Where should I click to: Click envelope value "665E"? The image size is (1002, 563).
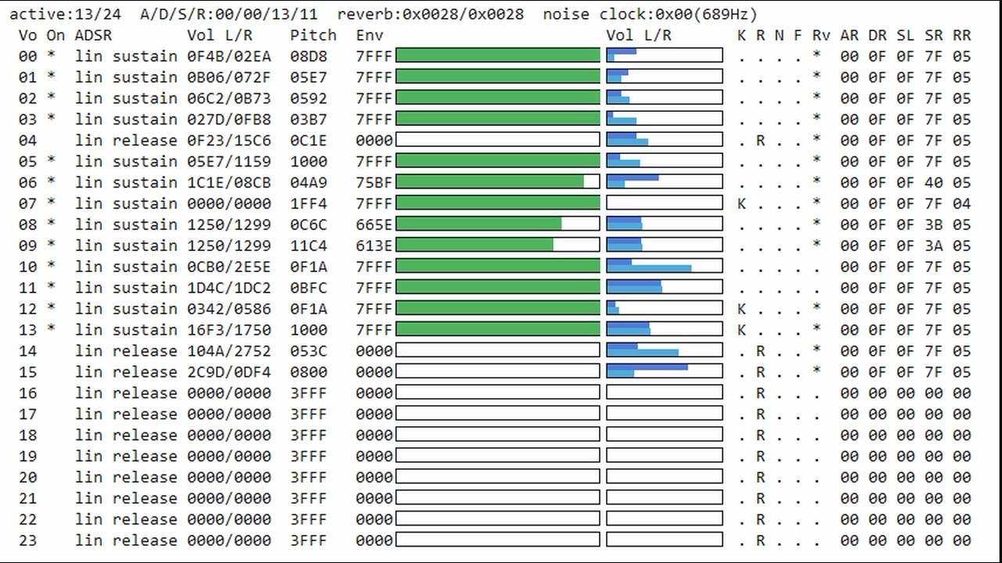(374, 224)
